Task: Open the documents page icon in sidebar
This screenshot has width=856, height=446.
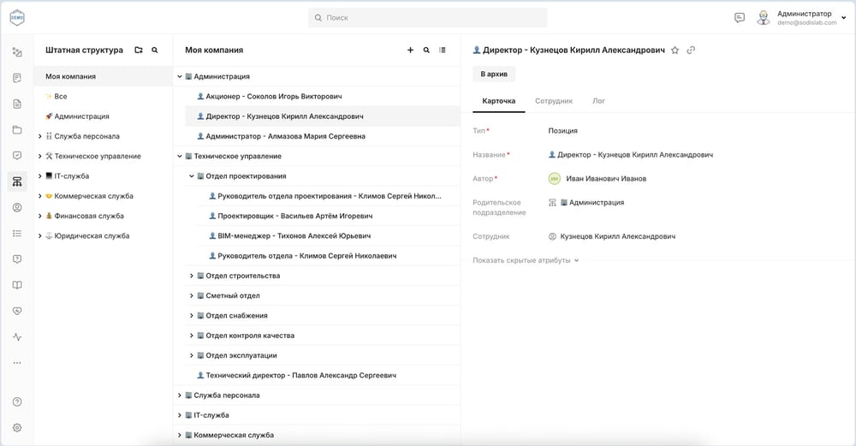Action: pos(17,104)
